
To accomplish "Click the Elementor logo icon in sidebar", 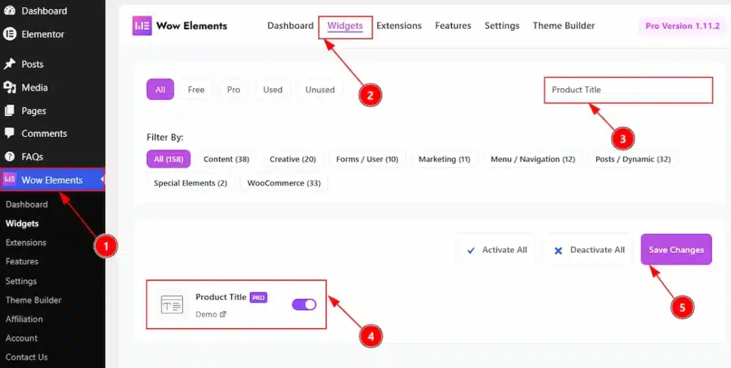I will [9, 34].
